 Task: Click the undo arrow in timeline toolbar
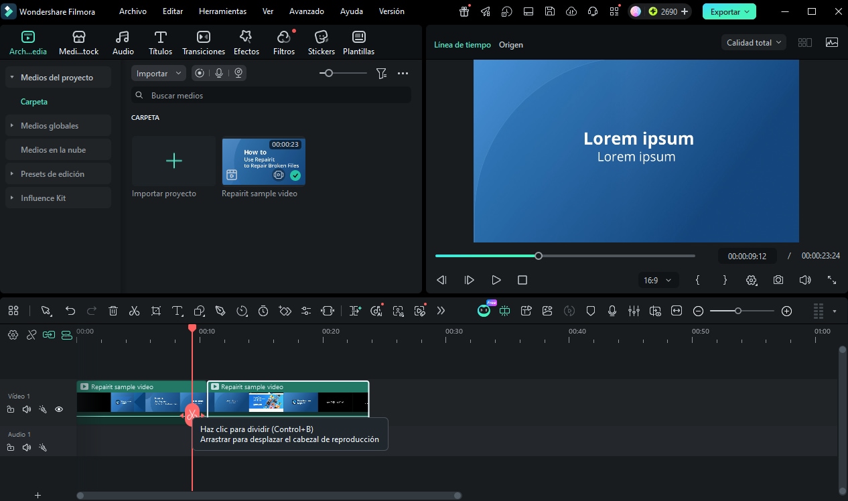coord(70,311)
